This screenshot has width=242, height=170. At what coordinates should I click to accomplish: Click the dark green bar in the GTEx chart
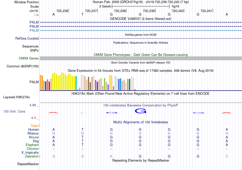129,84
